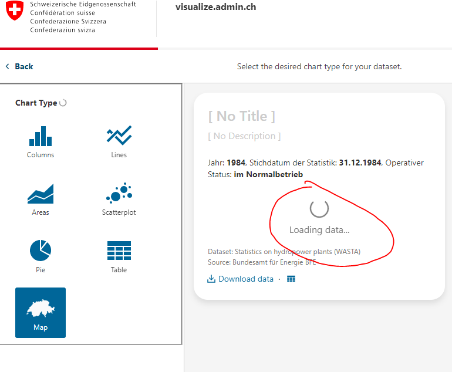Click the download arrow icon
Image resolution: width=452 pixels, height=372 pixels.
click(211, 279)
